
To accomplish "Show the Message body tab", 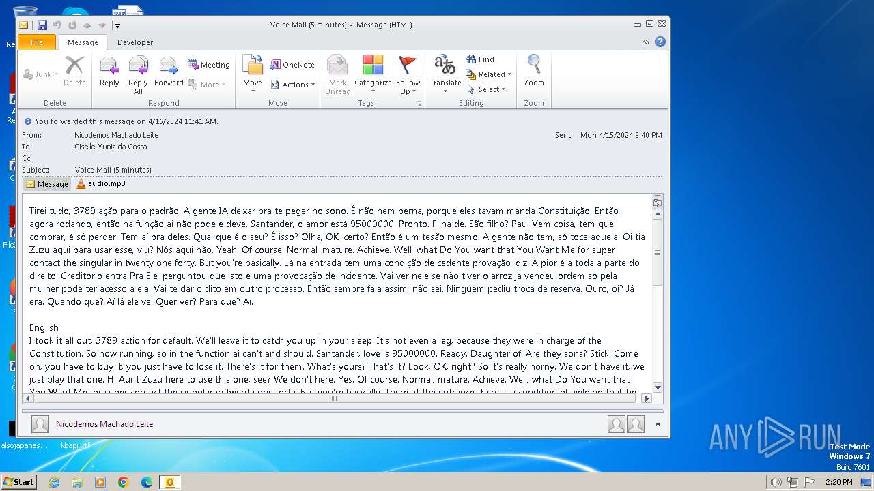I will (x=47, y=184).
